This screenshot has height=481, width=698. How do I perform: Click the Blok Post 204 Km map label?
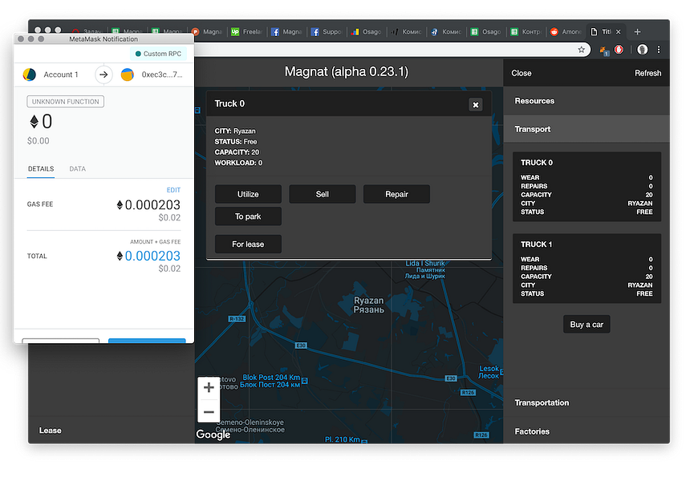(x=270, y=381)
